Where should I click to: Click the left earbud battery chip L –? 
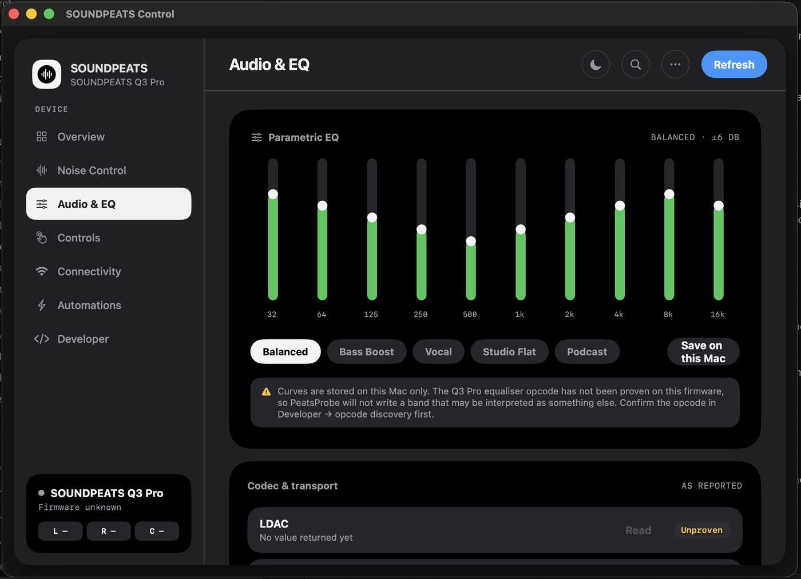pos(61,531)
